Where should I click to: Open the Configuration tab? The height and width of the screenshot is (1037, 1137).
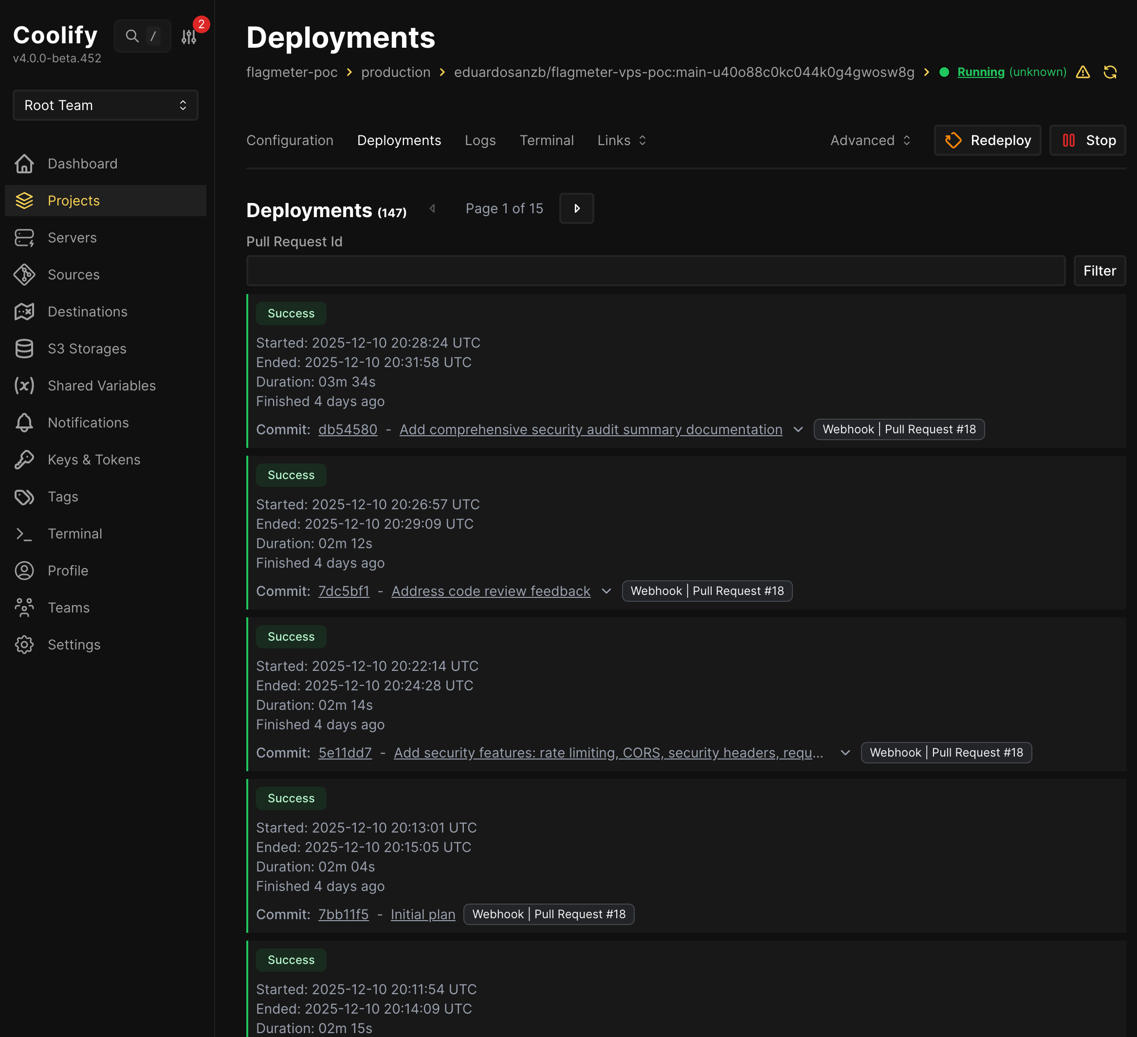289,140
